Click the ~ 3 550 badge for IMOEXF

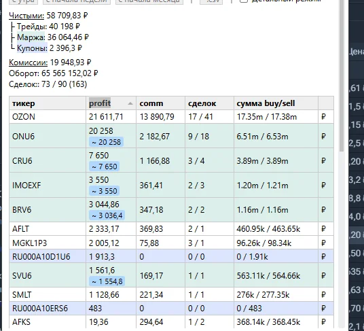pos(104,191)
